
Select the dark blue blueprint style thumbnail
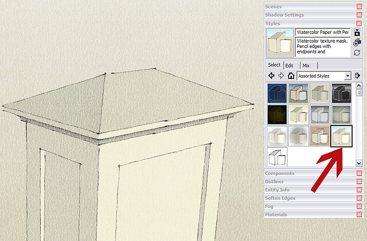pyautogui.click(x=277, y=94)
